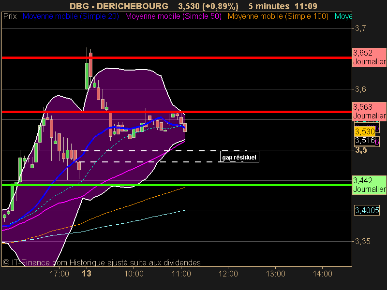Click the 14:00 time axis label
Screen dimensions: 387x290
click(323, 274)
